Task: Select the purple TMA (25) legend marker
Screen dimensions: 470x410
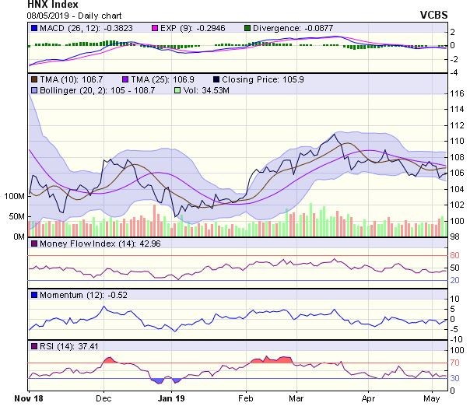Action: (124, 79)
